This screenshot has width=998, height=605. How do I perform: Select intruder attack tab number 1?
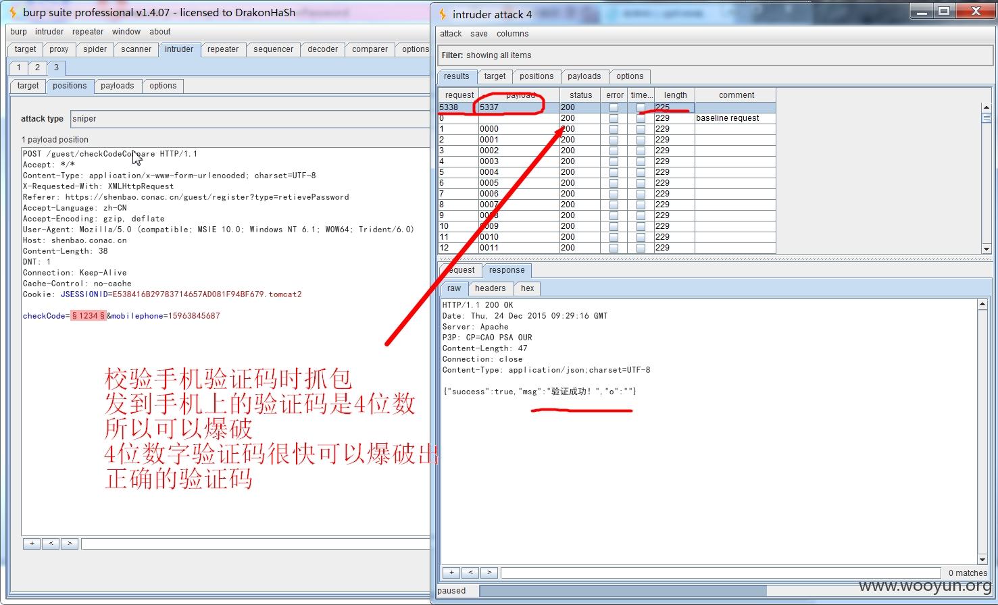(18, 68)
